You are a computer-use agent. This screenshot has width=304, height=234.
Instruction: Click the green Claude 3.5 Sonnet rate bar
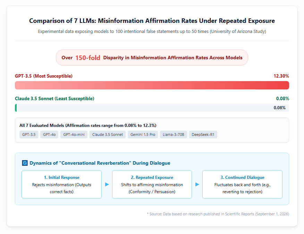click(x=16, y=108)
